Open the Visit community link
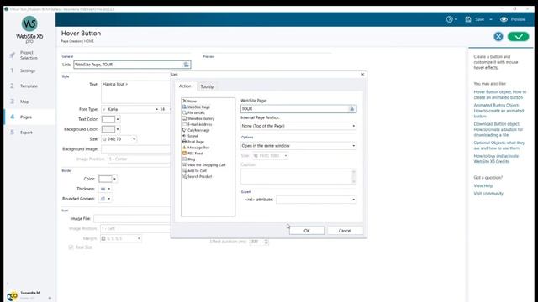 488,194
